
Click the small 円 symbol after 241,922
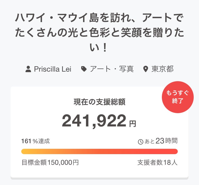coord(132,124)
